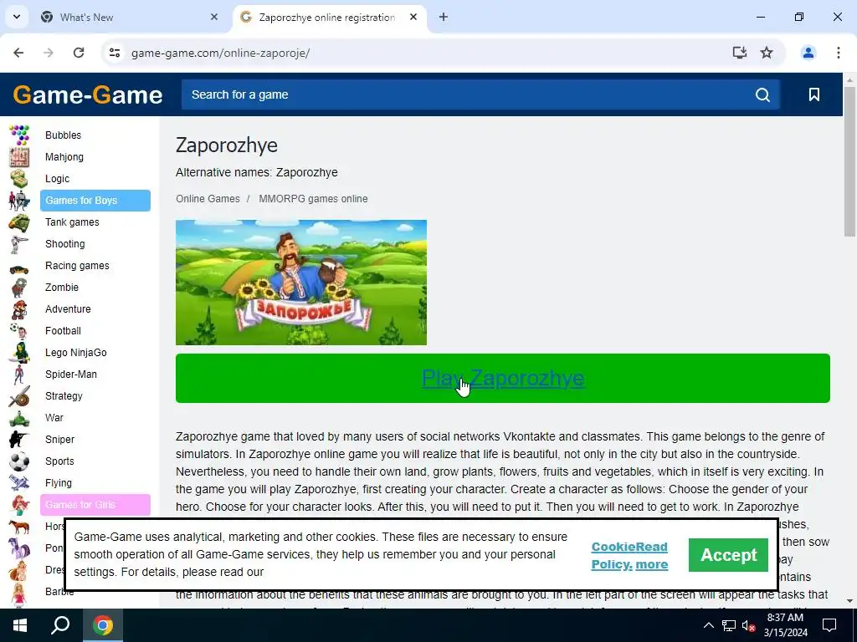Screen dimensions: 857x642
Task: Close the What's New tab
Action: [213, 17]
